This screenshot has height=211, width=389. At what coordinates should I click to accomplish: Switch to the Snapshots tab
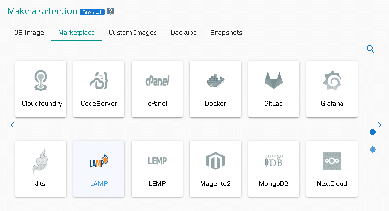[226, 33]
